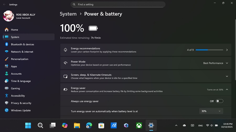Go to Privacy & security page

click(21, 103)
